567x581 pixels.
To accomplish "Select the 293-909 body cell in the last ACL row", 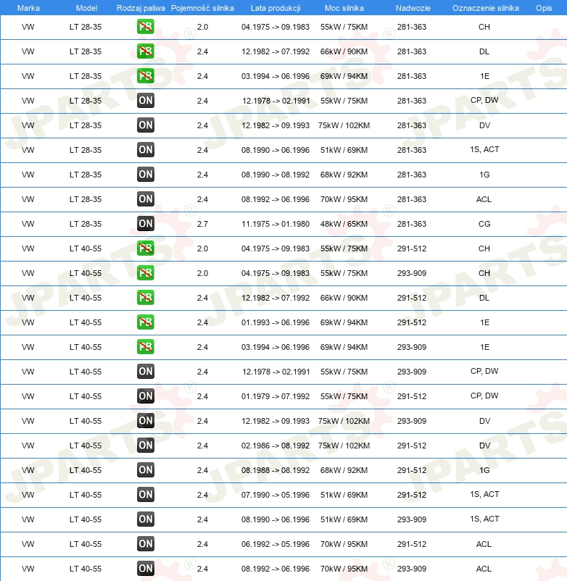I will pyautogui.click(x=412, y=569).
